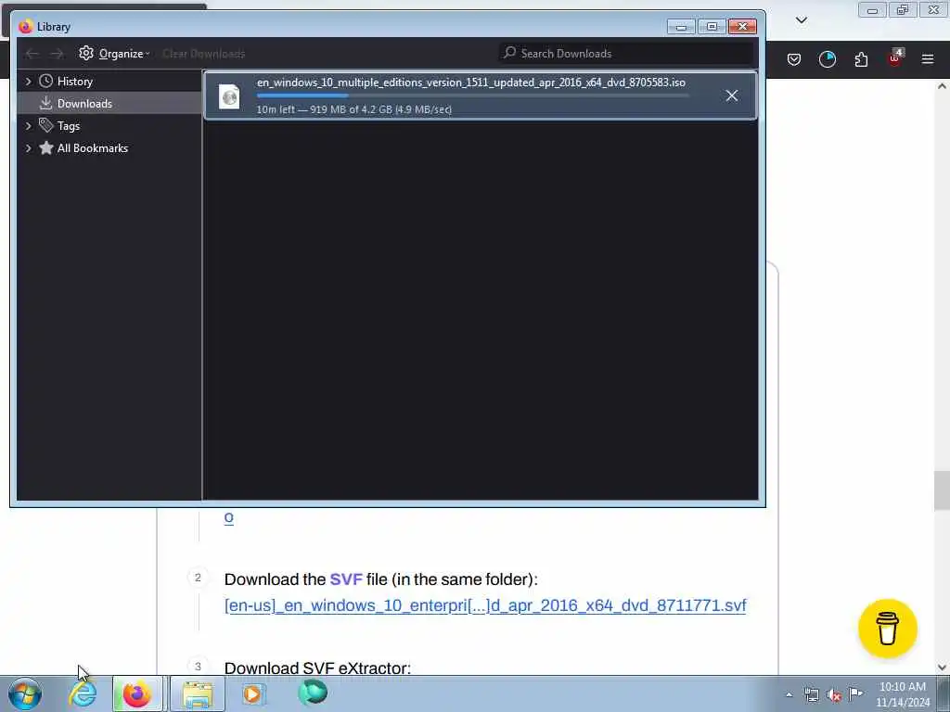Click the webpage vertical scrollbar thumb
The width and height of the screenshot is (950, 712).
(x=942, y=490)
